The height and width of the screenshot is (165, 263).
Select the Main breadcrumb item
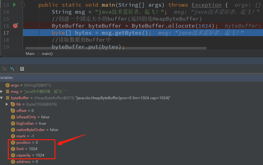click(30, 54)
